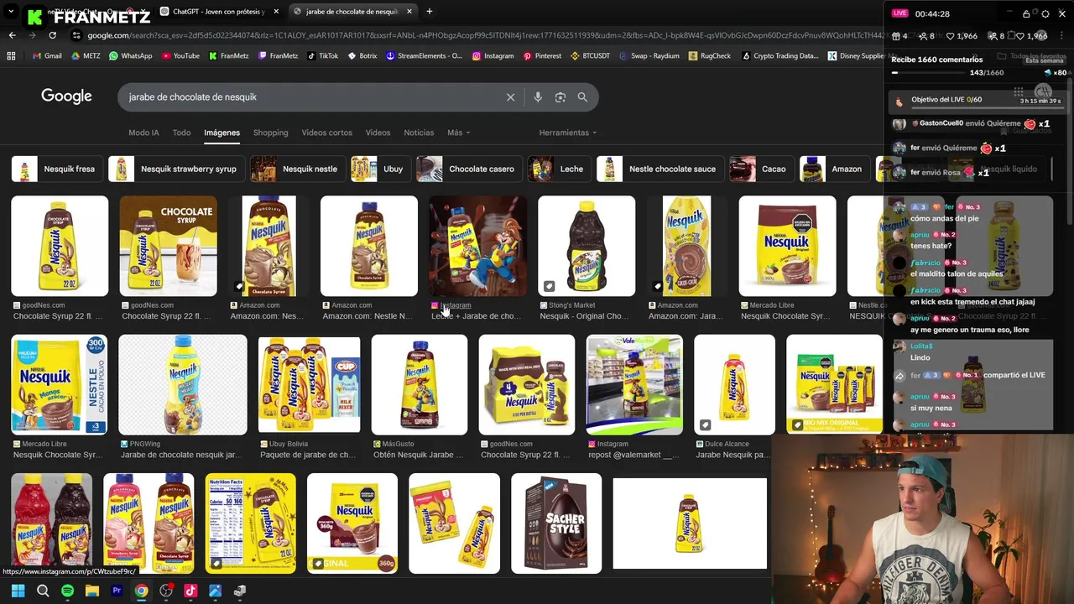The image size is (1074, 604).
Task: Open the WhatsApp bookmark
Action: click(129, 56)
